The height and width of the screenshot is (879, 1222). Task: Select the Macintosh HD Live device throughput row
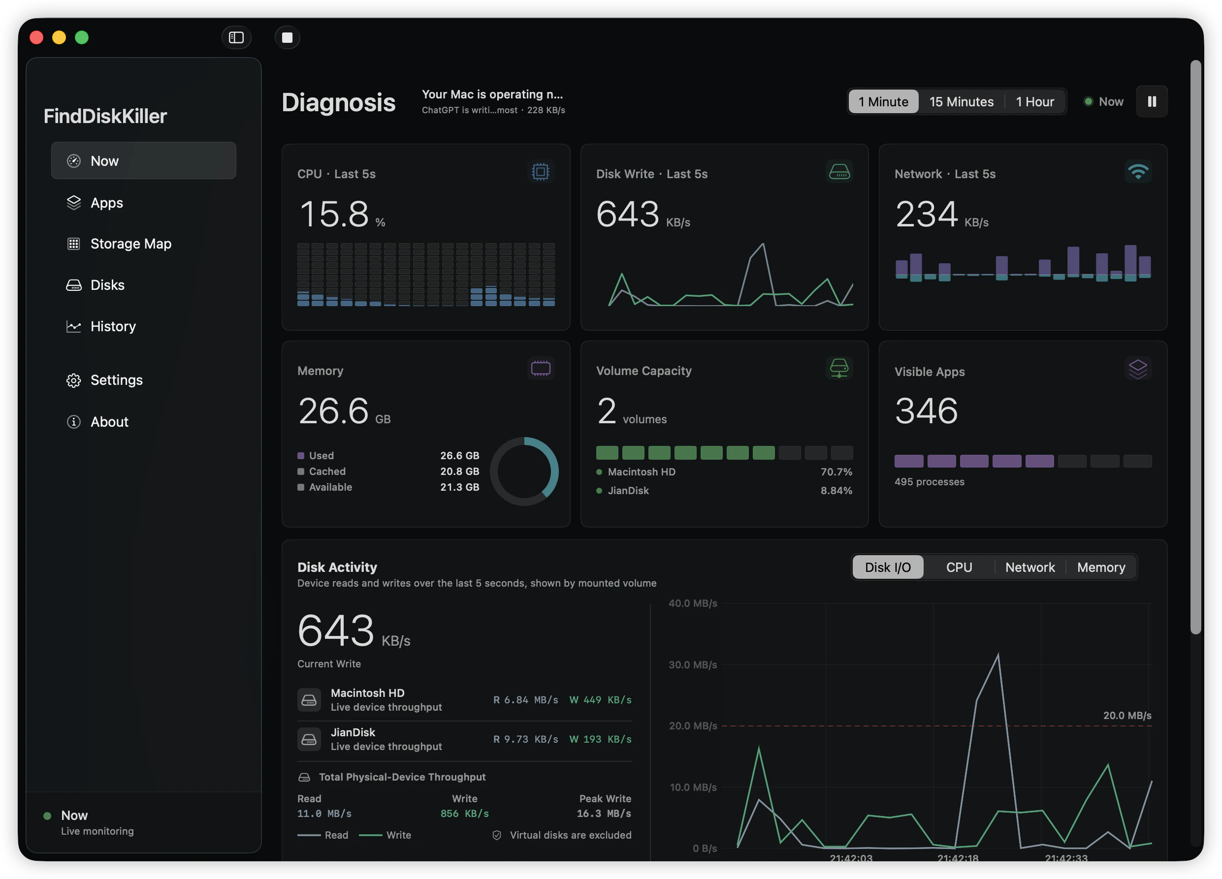click(x=464, y=700)
